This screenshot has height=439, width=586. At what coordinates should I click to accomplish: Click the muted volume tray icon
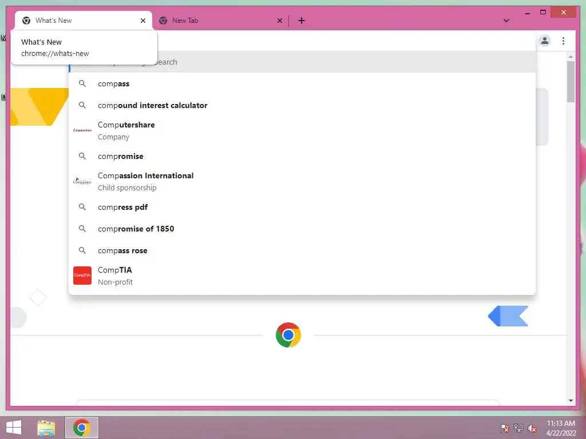(532, 428)
